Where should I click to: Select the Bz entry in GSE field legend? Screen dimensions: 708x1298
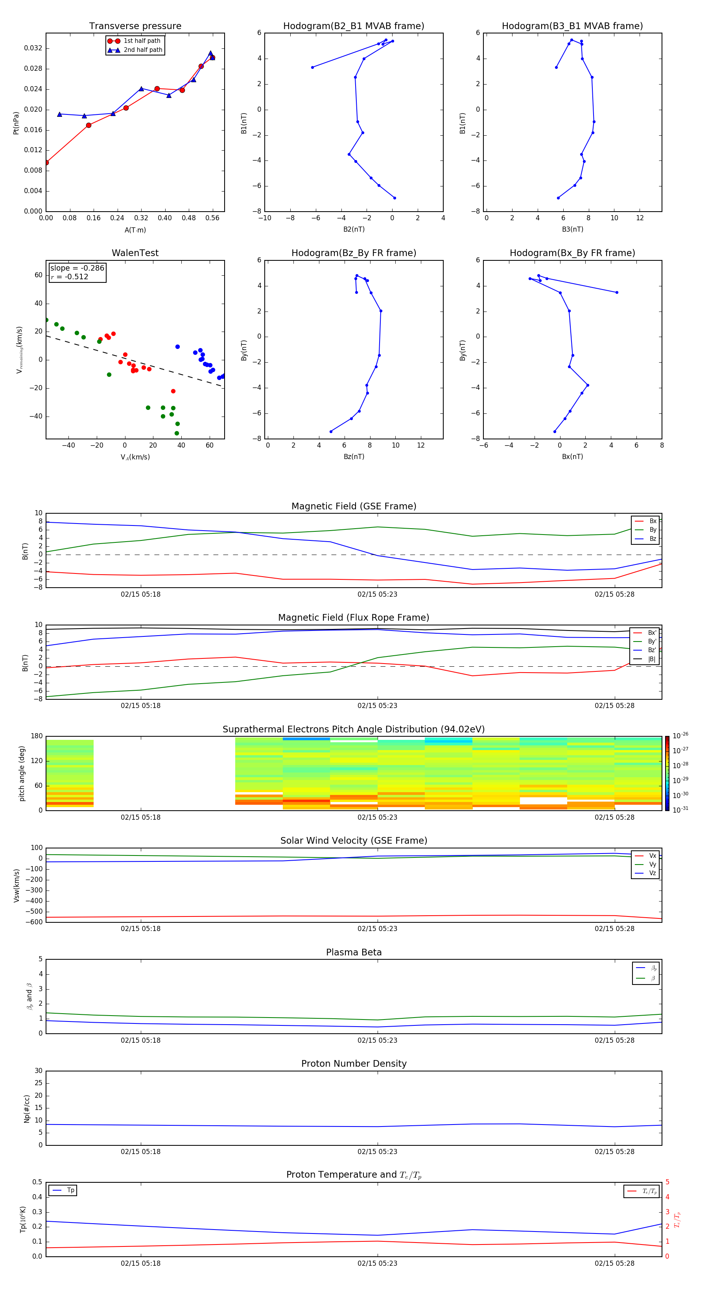645,538
